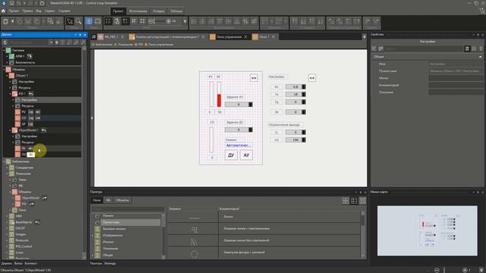Switch palette to Объекты tab
This screenshot has width=486, height=273.
pyautogui.click(x=122, y=200)
